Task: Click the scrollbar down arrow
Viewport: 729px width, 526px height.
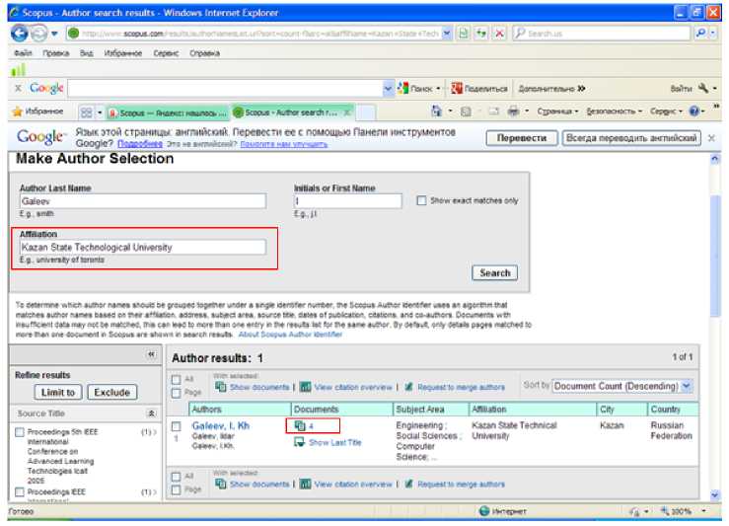Action: 715,494
